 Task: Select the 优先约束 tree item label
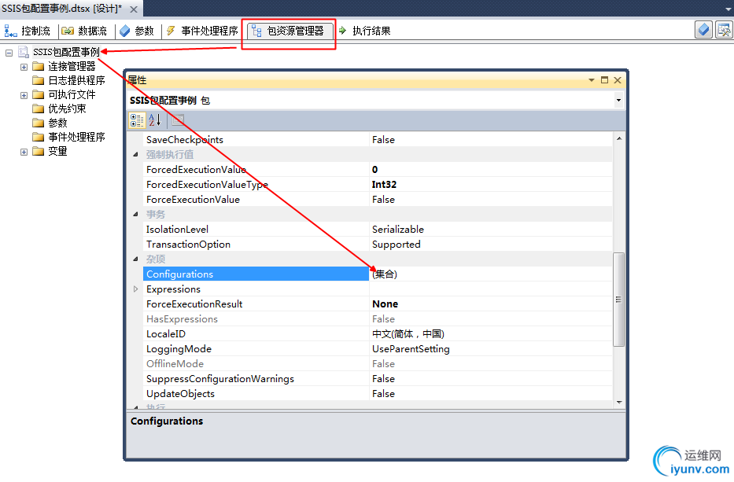point(67,109)
